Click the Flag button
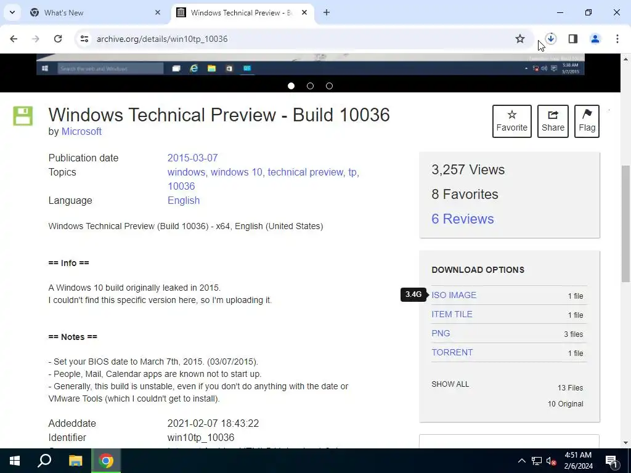 coord(587,121)
